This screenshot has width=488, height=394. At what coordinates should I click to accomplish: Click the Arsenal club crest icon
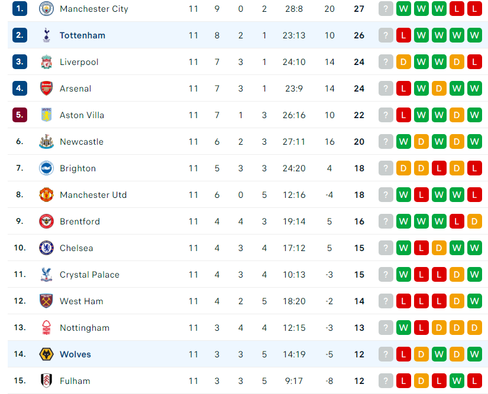point(46,88)
